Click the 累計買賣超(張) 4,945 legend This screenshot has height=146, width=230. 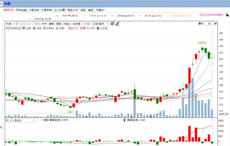point(55,120)
